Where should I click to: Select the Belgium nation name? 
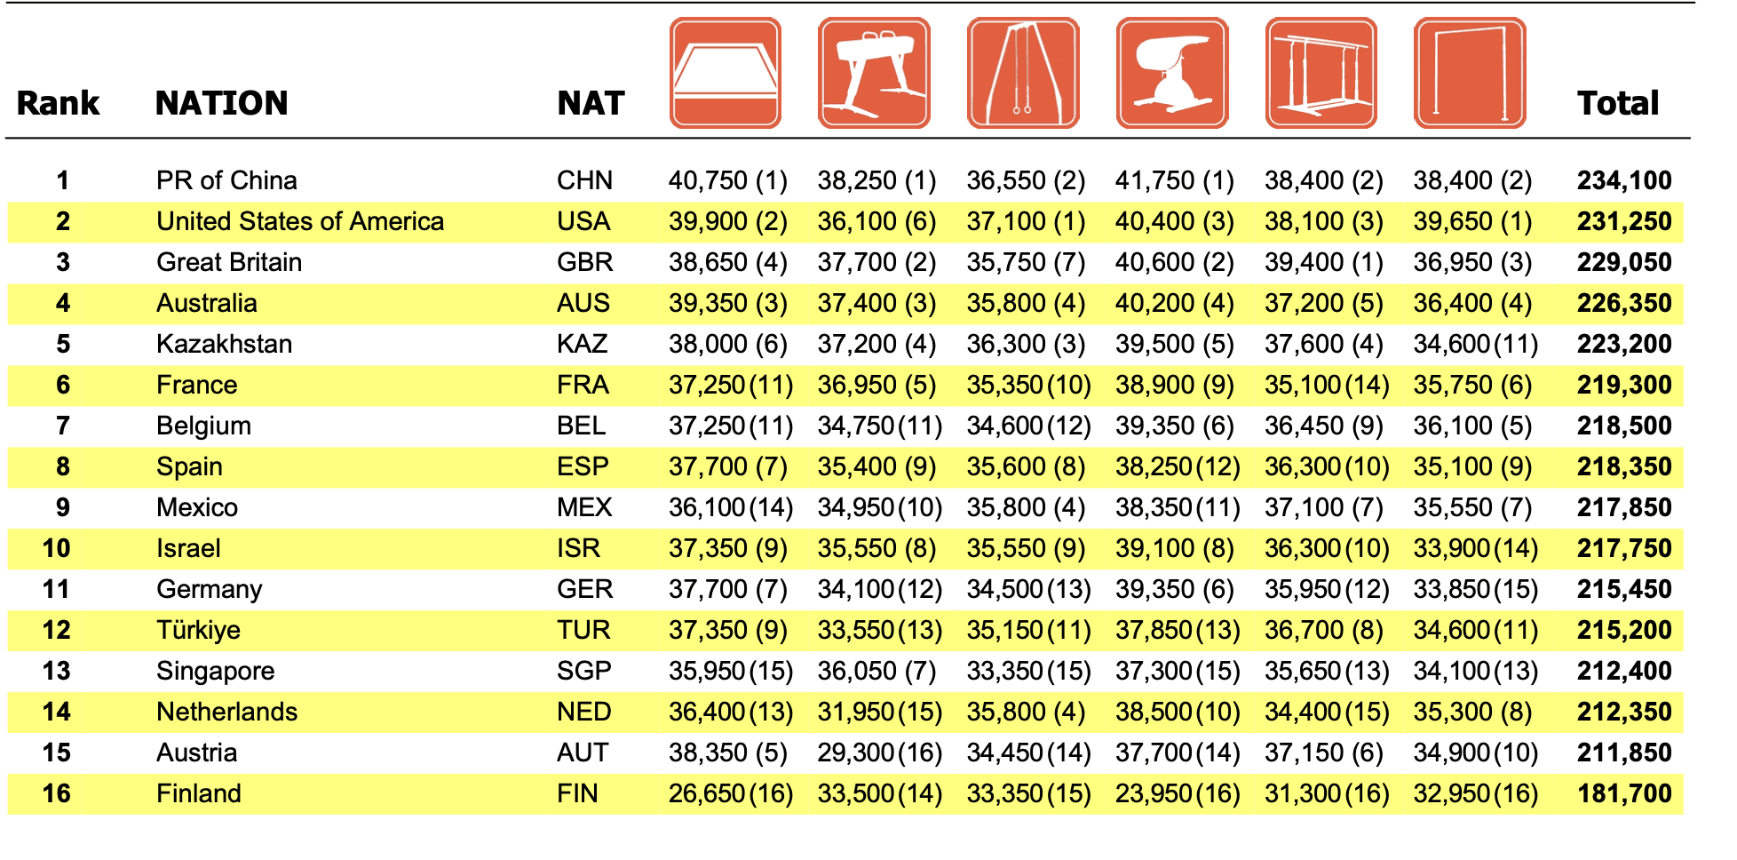point(203,426)
